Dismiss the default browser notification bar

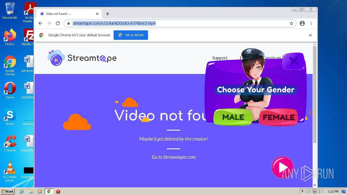click(x=310, y=35)
